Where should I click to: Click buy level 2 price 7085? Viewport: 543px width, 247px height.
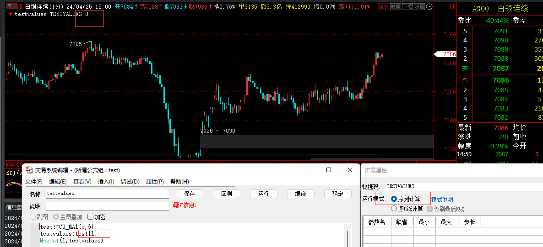(500, 90)
